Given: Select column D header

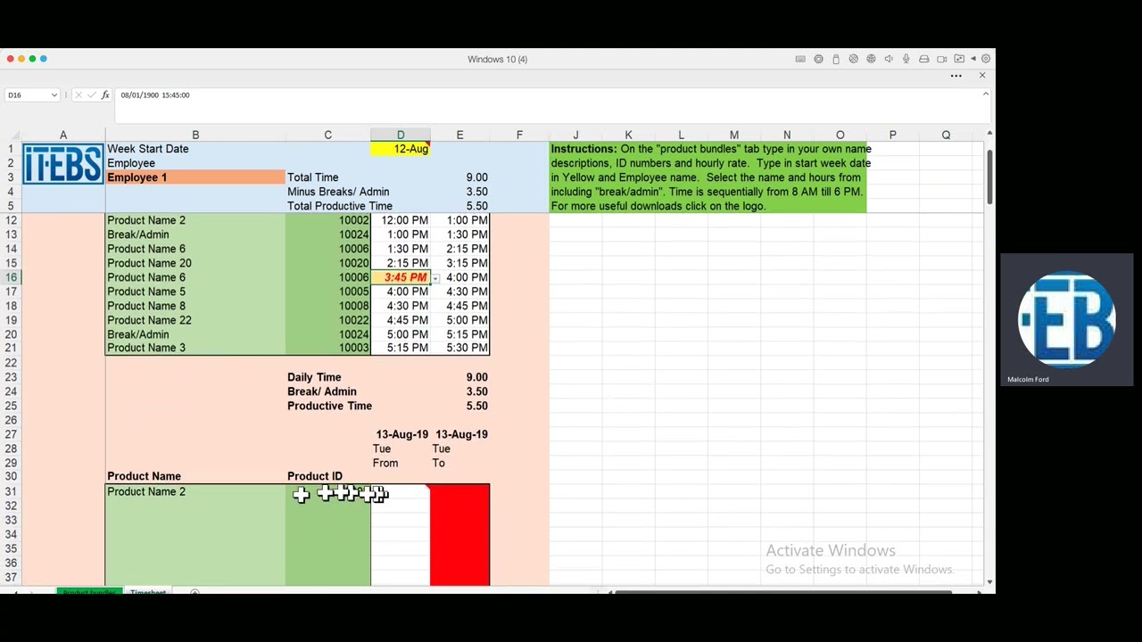Looking at the screenshot, I should pos(401,135).
